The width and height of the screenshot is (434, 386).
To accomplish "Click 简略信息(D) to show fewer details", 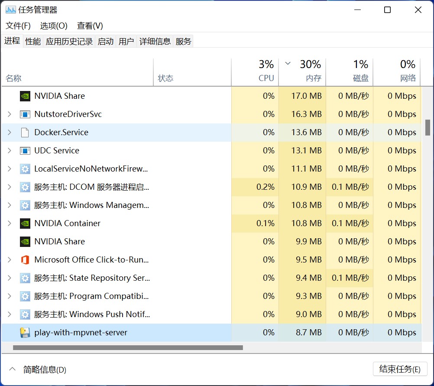I will pyautogui.click(x=45, y=370).
